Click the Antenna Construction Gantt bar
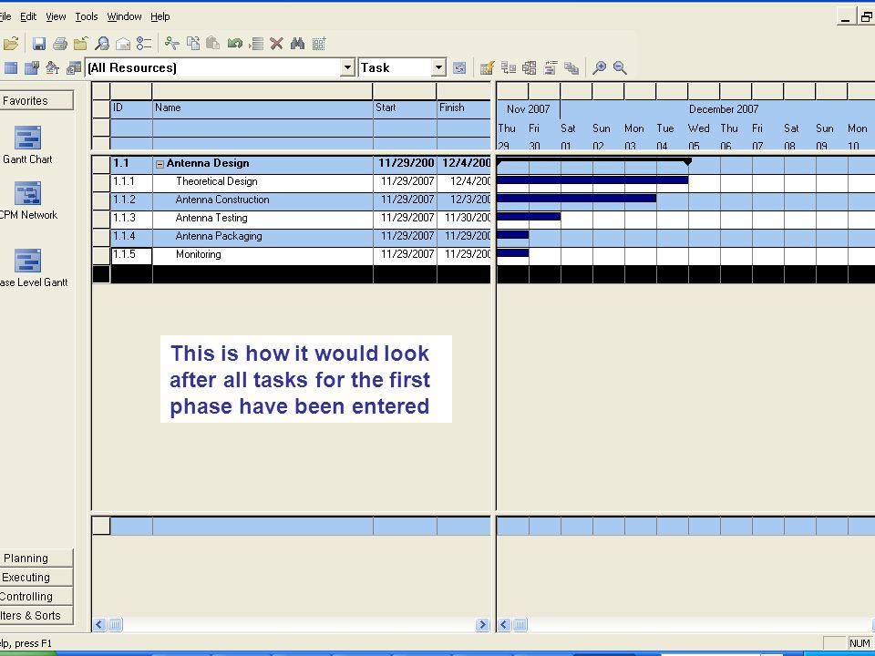Viewport: 875px width, 656px height. click(576, 198)
